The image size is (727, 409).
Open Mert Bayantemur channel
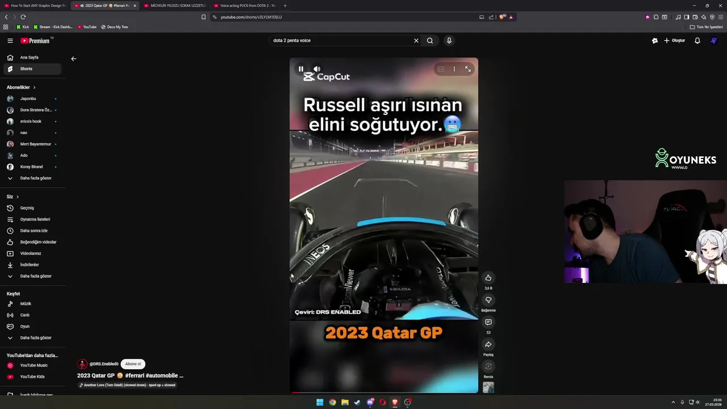tap(32, 144)
